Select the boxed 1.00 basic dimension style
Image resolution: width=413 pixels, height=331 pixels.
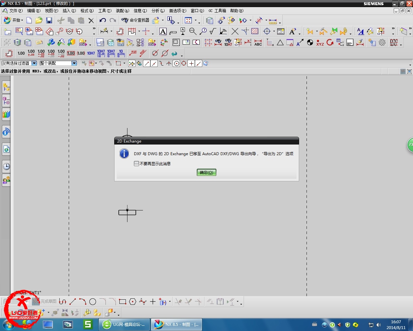point(71,53)
